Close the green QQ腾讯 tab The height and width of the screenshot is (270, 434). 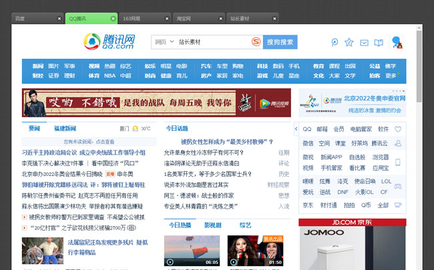click(113, 19)
